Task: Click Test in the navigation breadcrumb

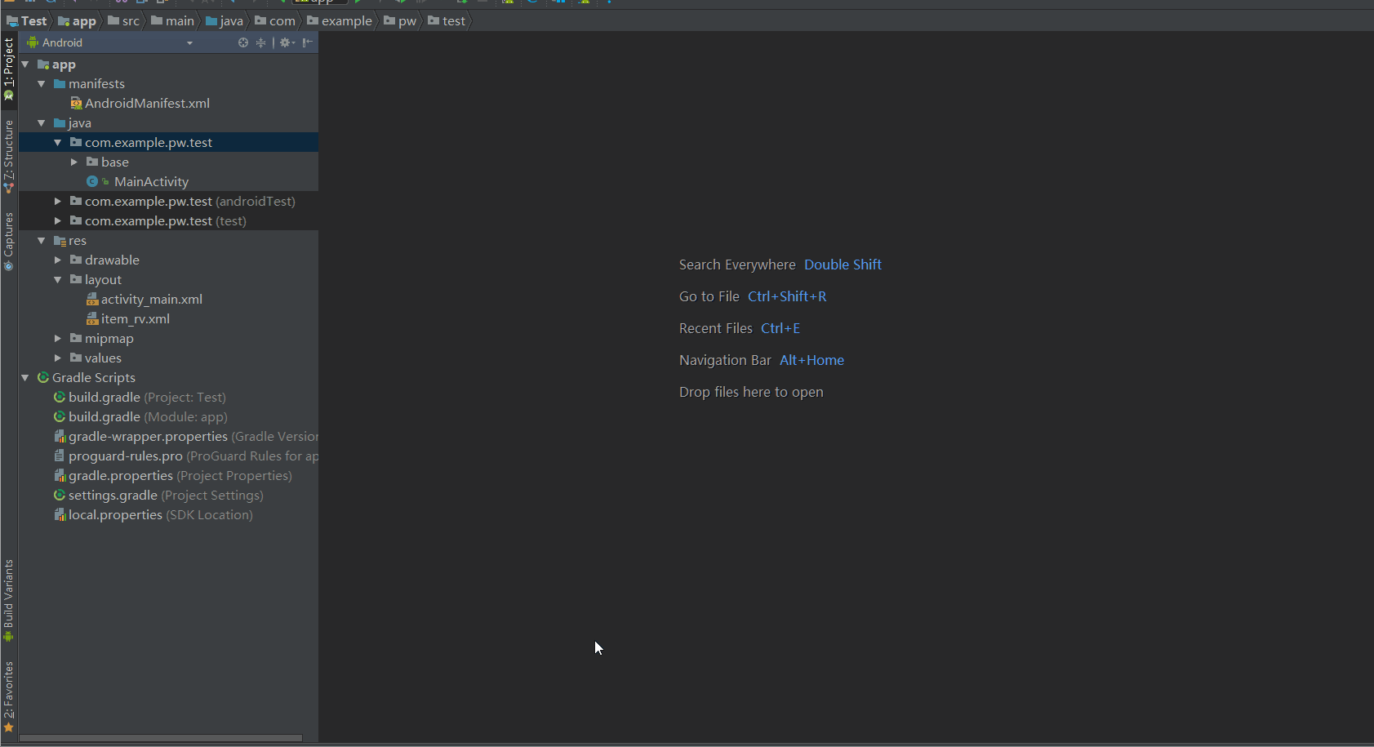Action: coord(27,21)
